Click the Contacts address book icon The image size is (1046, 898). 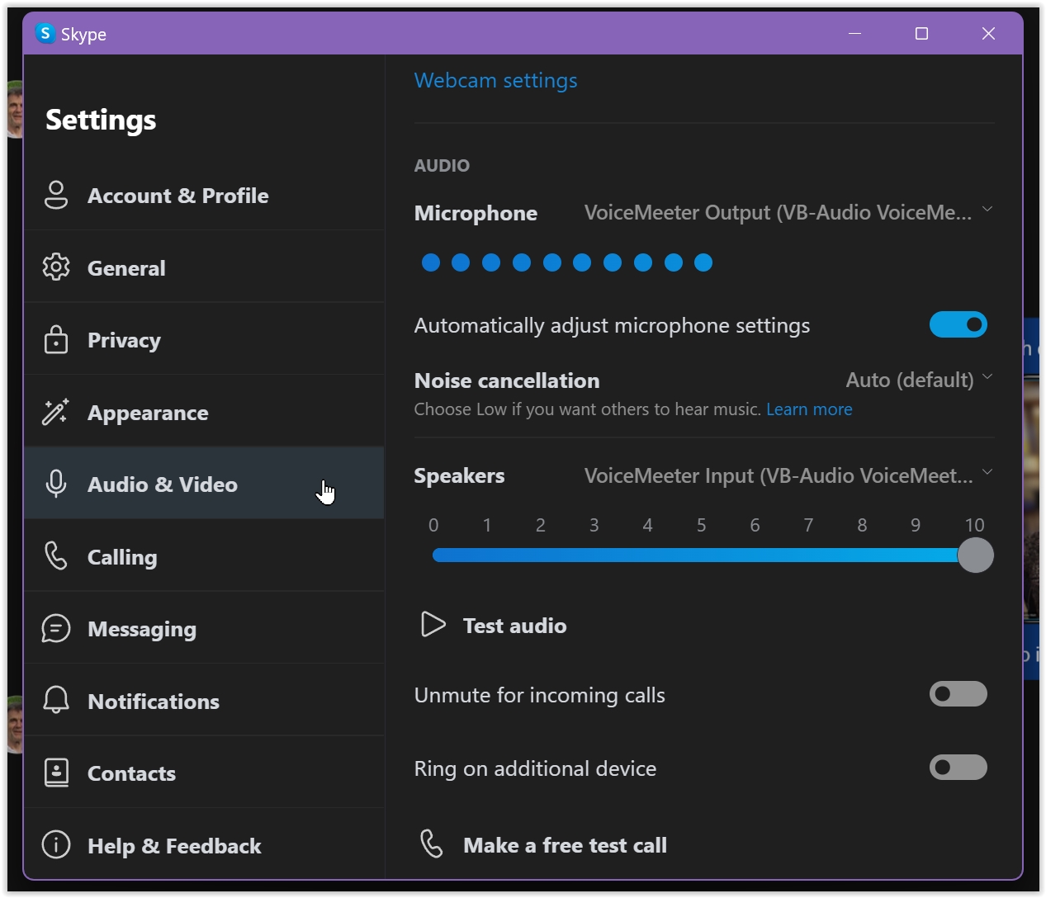56,773
